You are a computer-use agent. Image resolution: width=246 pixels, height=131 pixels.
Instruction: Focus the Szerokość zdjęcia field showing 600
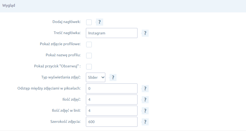112,122
